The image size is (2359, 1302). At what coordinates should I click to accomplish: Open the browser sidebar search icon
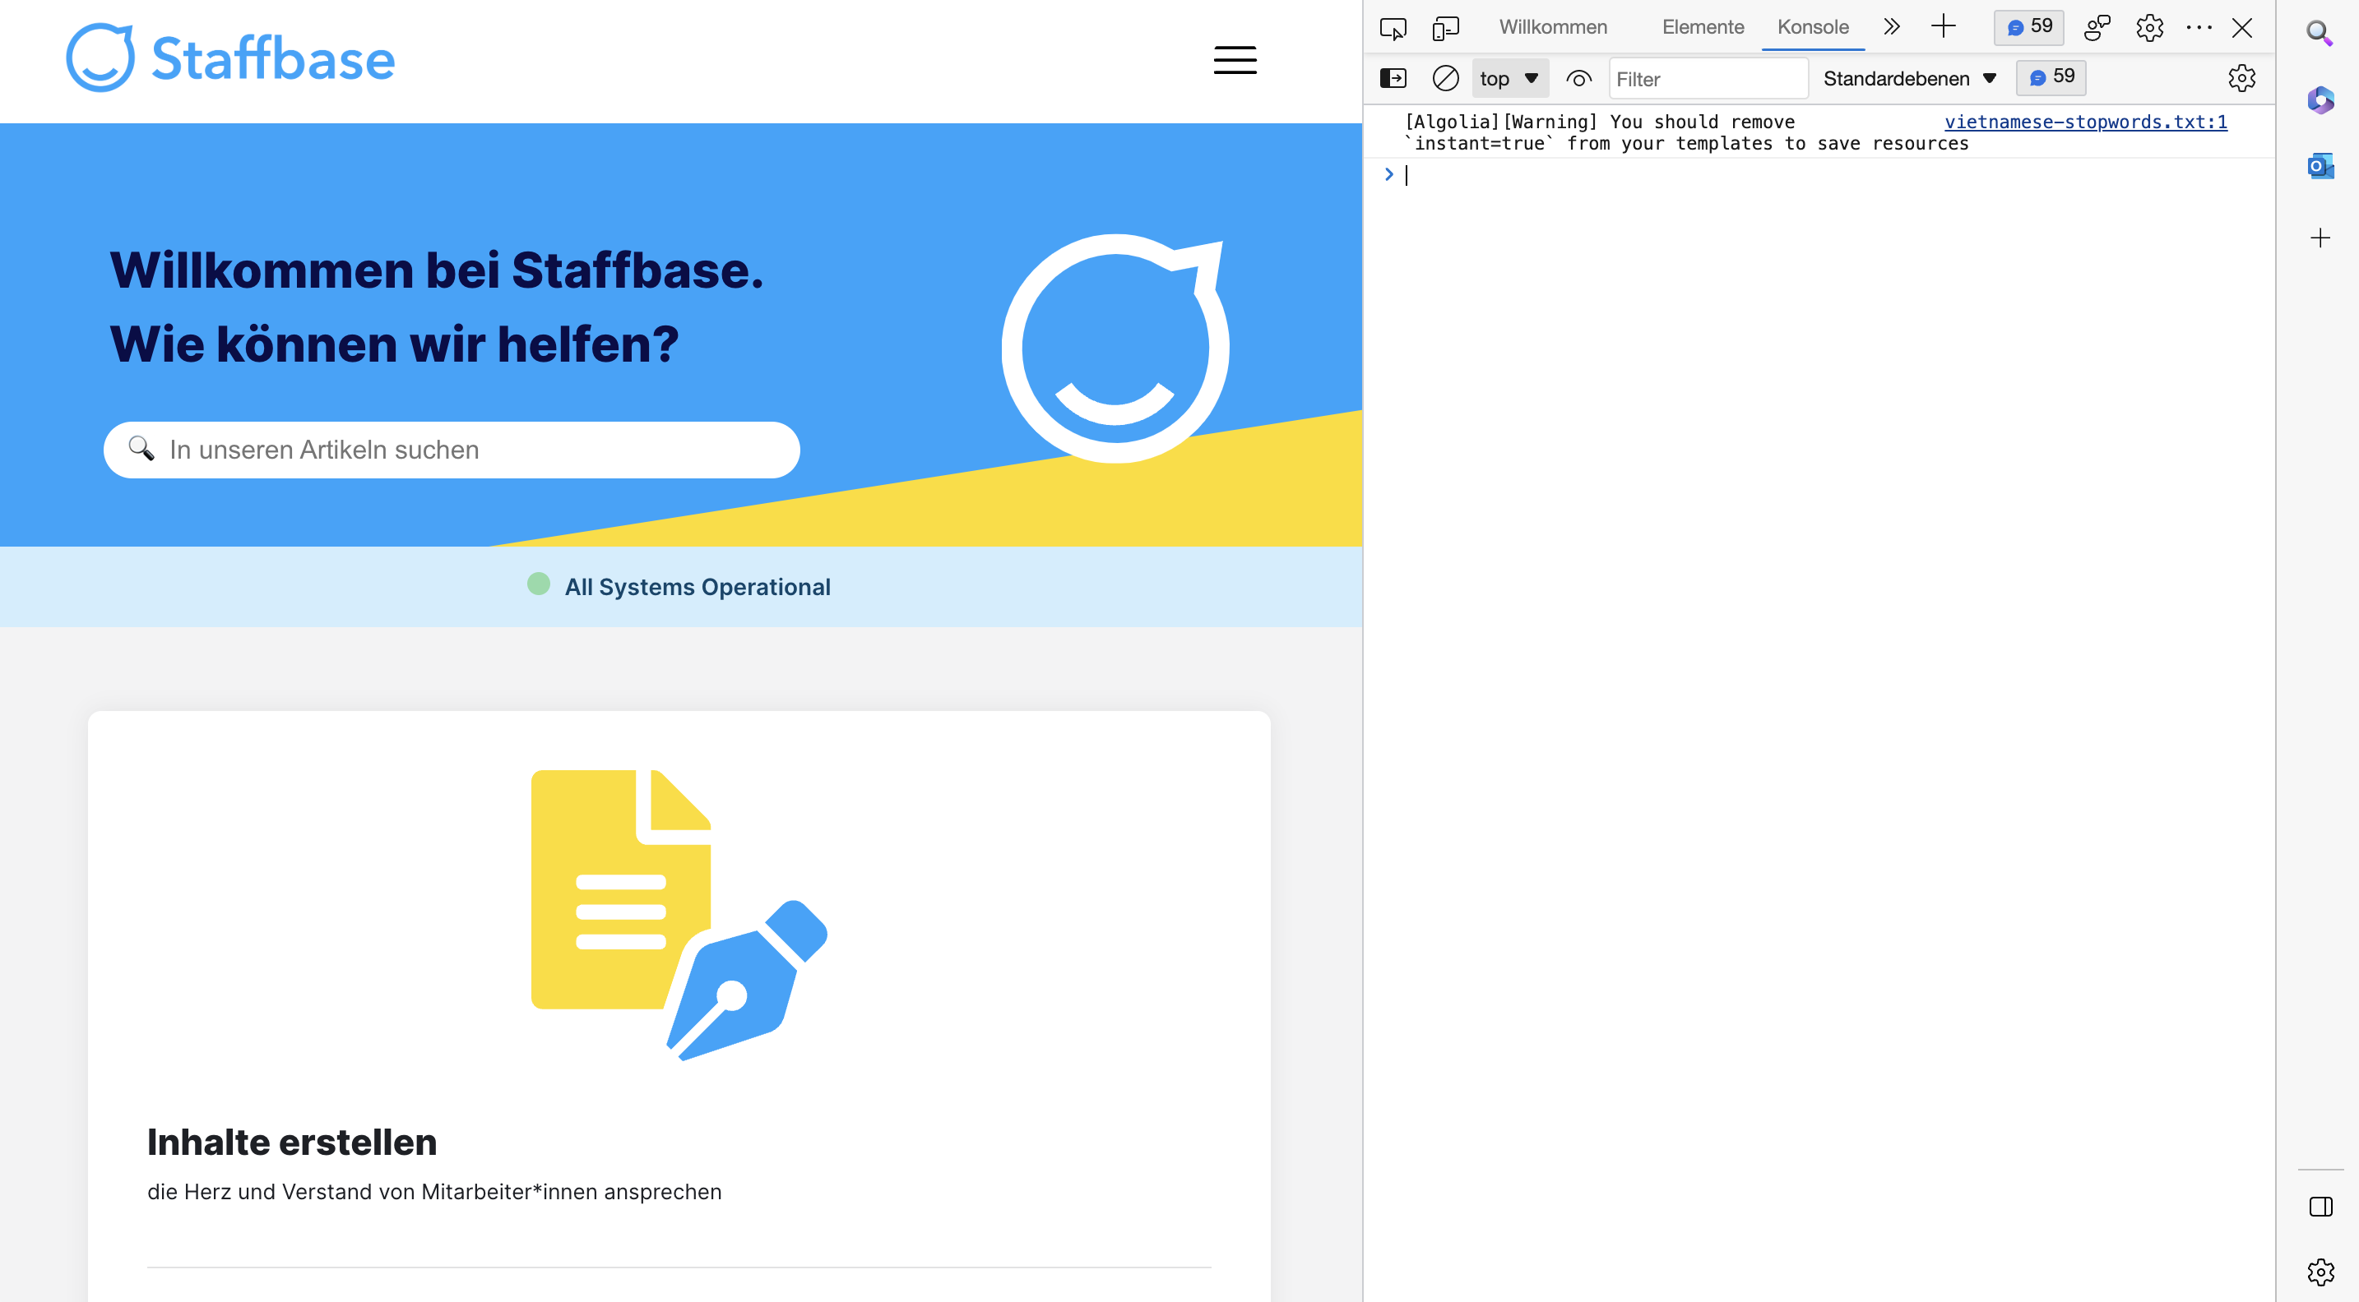click(2319, 35)
